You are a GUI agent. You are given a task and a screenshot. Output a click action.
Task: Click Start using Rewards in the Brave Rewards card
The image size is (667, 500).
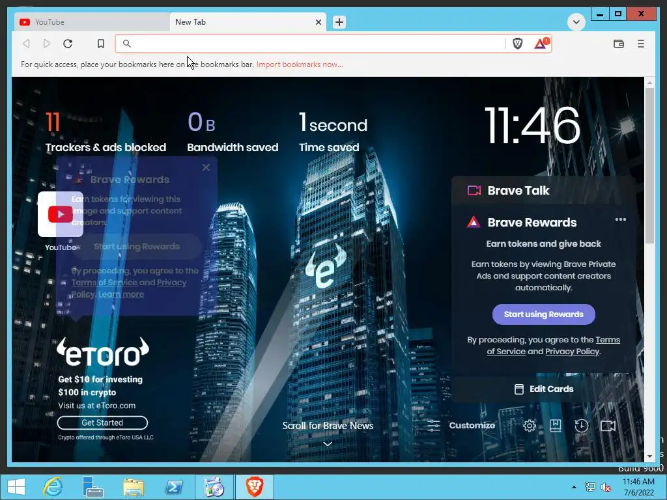pyautogui.click(x=544, y=314)
